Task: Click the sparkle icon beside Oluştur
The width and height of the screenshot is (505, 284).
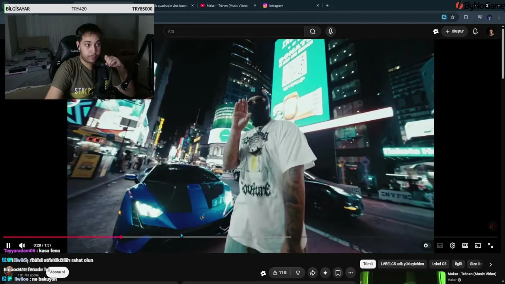Action: coord(436,31)
